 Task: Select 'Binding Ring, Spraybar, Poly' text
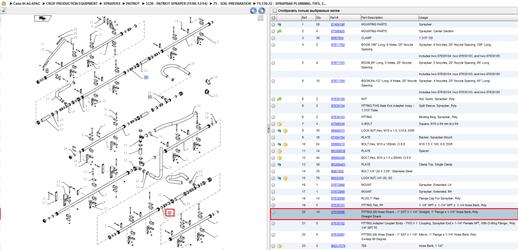(438, 117)
